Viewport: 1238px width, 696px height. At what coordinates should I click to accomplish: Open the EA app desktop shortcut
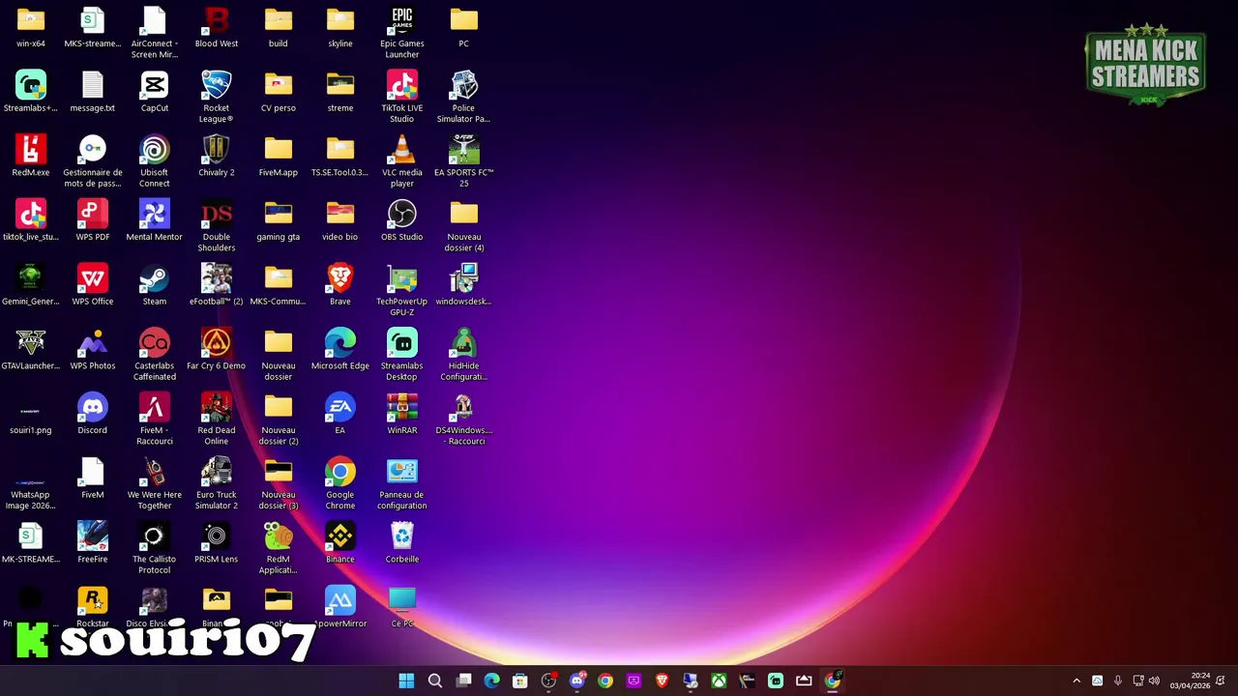pyautogui.click(x=340, y=413)
